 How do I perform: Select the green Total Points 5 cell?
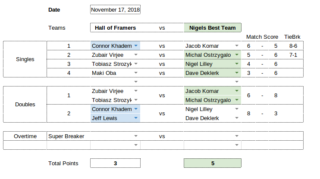click(x=213, y=163)
